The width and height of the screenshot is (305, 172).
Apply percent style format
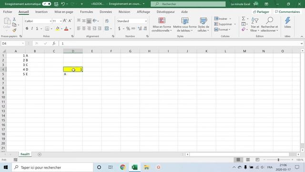128,29
